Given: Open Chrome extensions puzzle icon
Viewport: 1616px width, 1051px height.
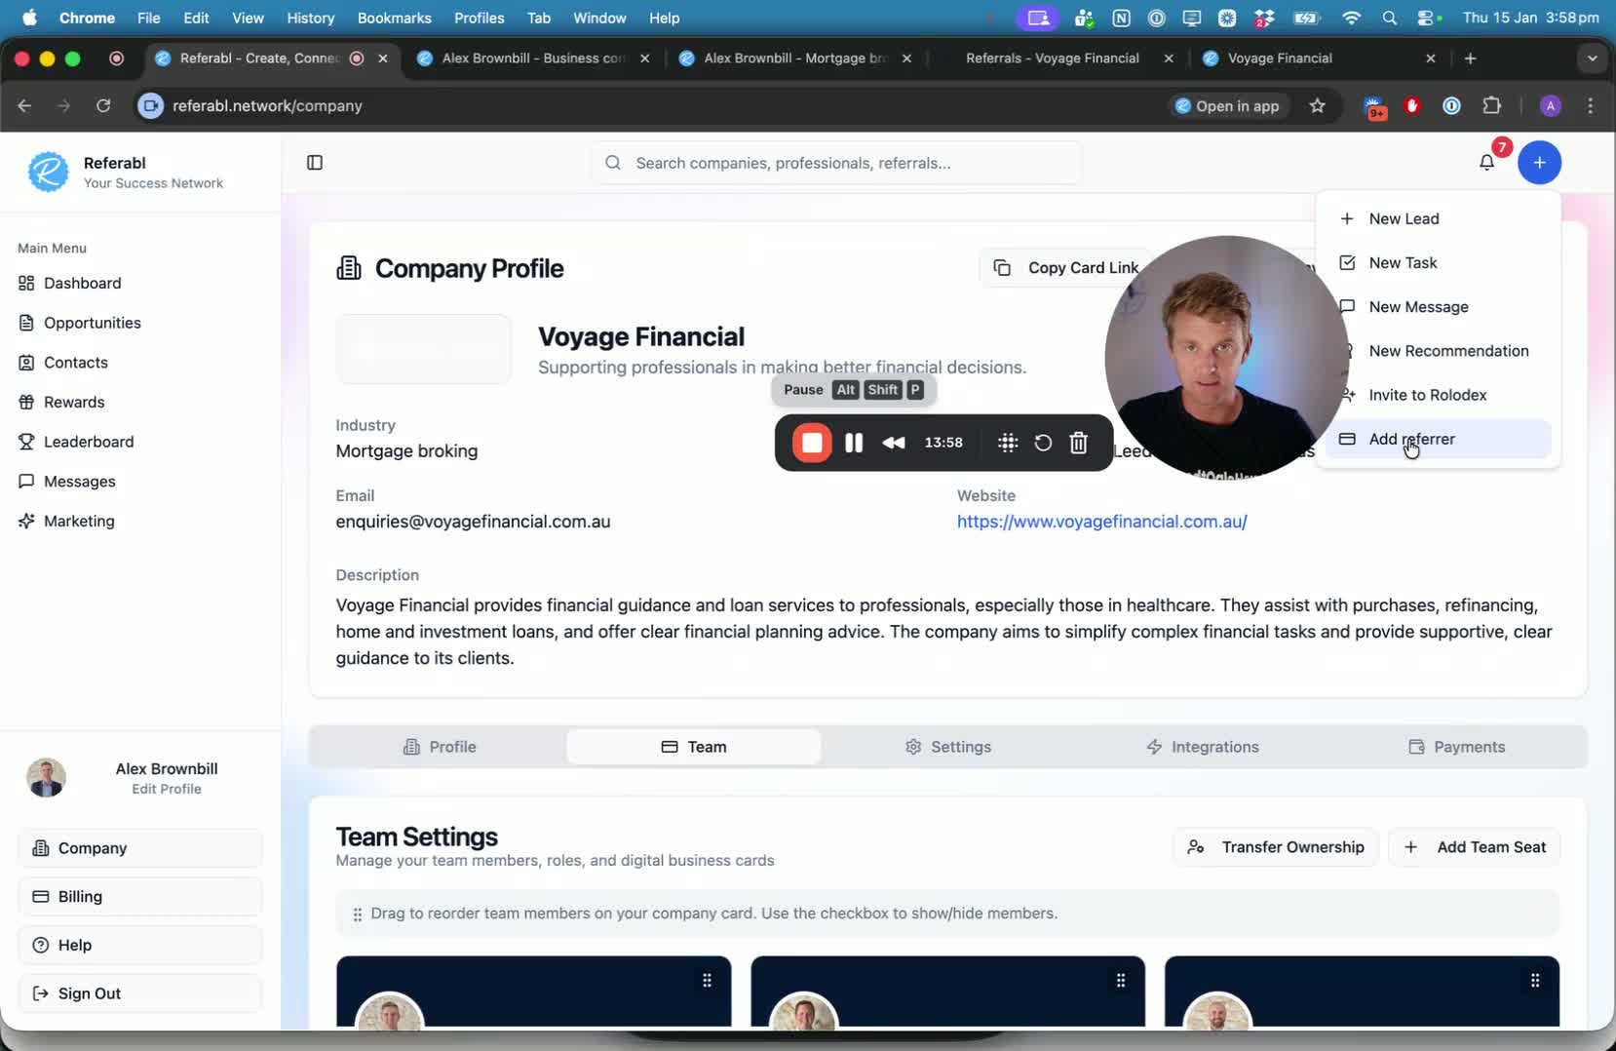Looking at the screenshot, I should tap(1492, 106).
